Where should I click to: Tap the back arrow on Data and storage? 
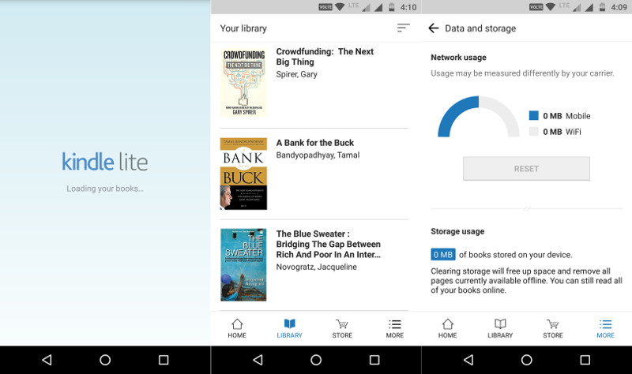[x=433, y=28]
